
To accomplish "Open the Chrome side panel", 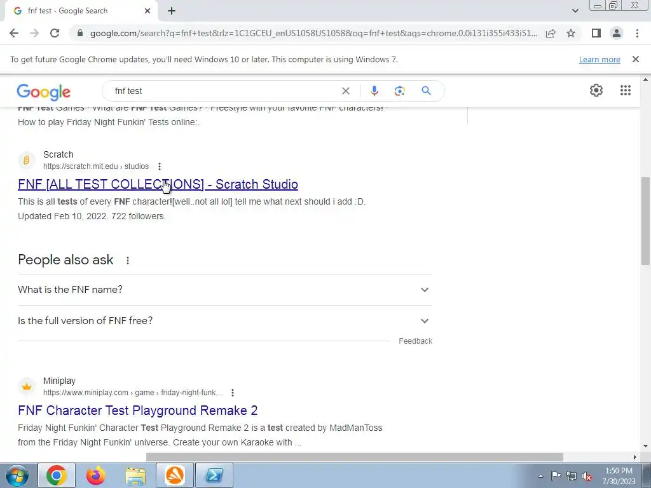I will click(596, 33).
